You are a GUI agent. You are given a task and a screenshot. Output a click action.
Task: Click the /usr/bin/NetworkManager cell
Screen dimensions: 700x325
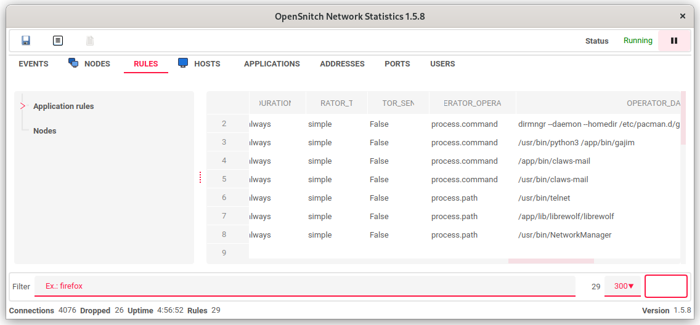[x=598, y=235]
